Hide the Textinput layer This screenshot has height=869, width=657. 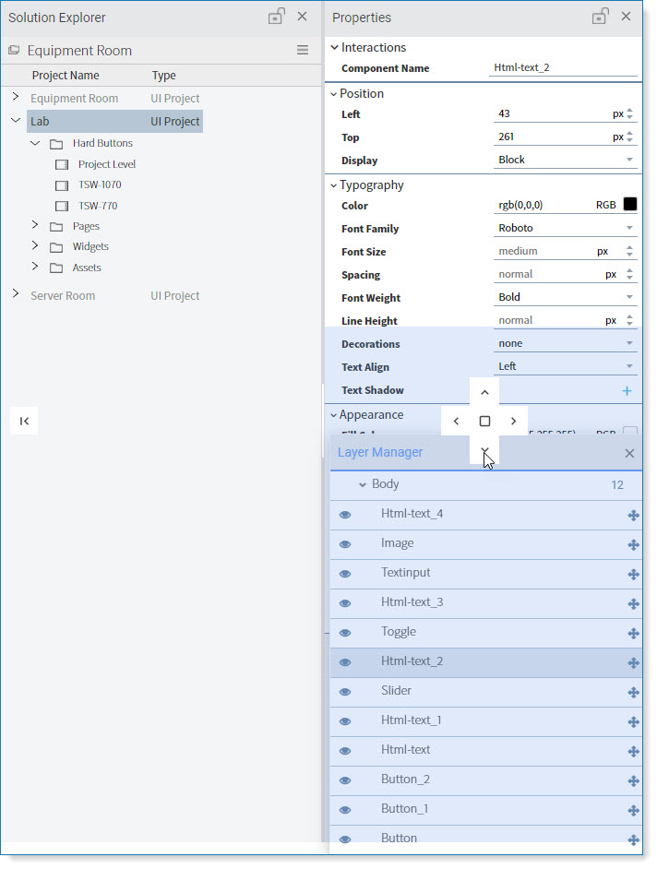click(x=345, y=574)
